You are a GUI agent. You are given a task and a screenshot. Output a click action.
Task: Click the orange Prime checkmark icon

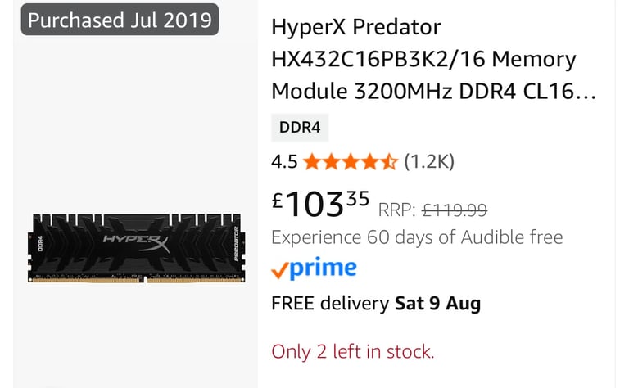pos(279,270)
